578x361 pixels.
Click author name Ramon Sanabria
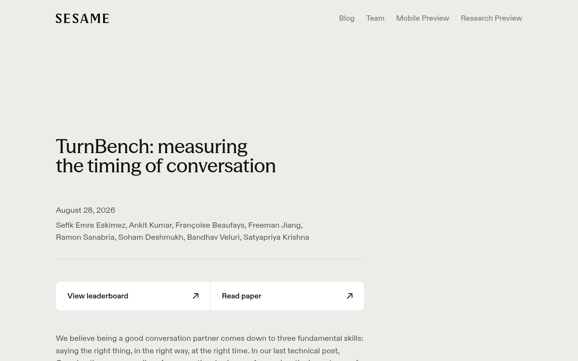click(x=85, y=237)
